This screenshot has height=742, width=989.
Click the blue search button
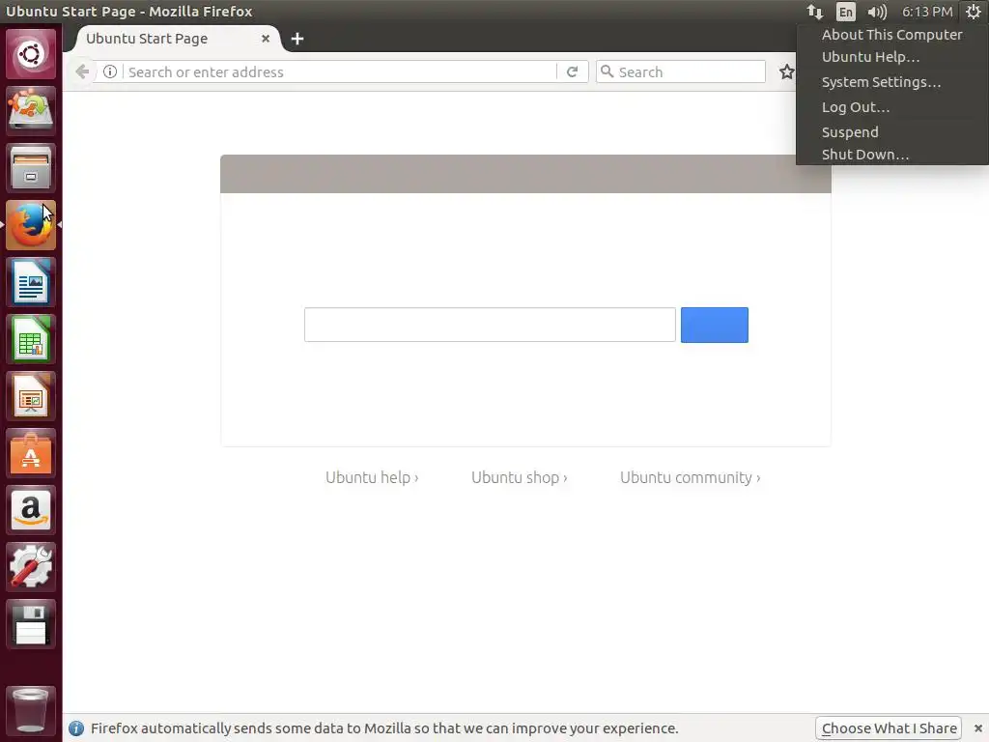(x=715, y=325)
